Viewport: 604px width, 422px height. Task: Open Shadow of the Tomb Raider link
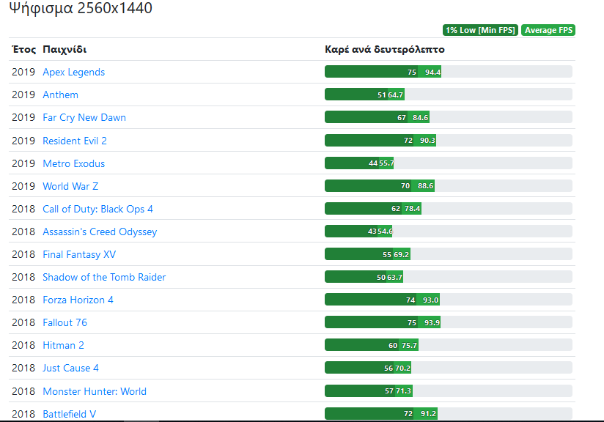pos(104,277)
